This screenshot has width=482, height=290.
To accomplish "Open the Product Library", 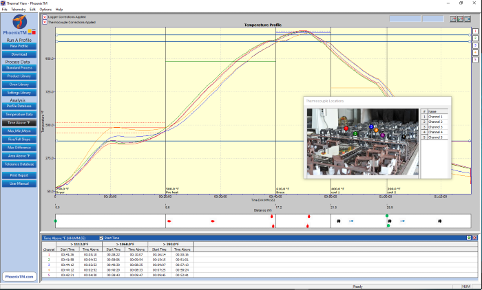I will (19, 76).
